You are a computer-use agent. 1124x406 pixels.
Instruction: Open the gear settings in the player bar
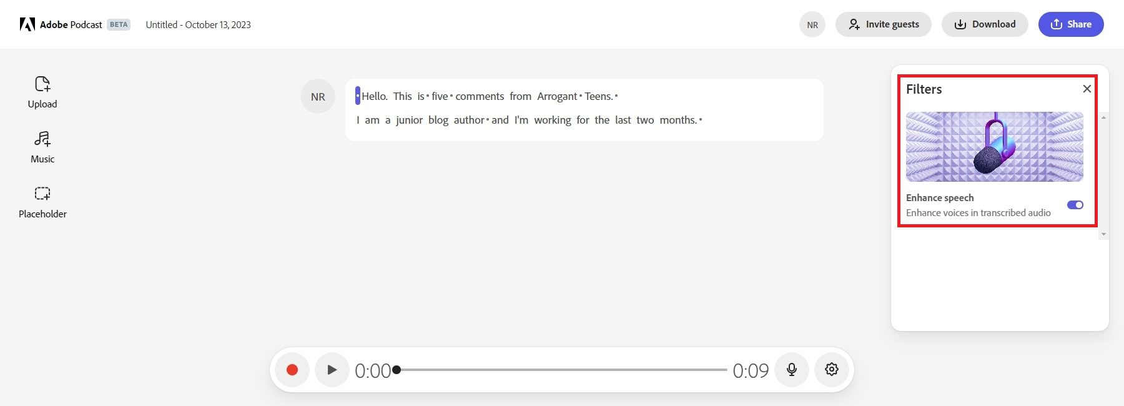pos(831,370)
